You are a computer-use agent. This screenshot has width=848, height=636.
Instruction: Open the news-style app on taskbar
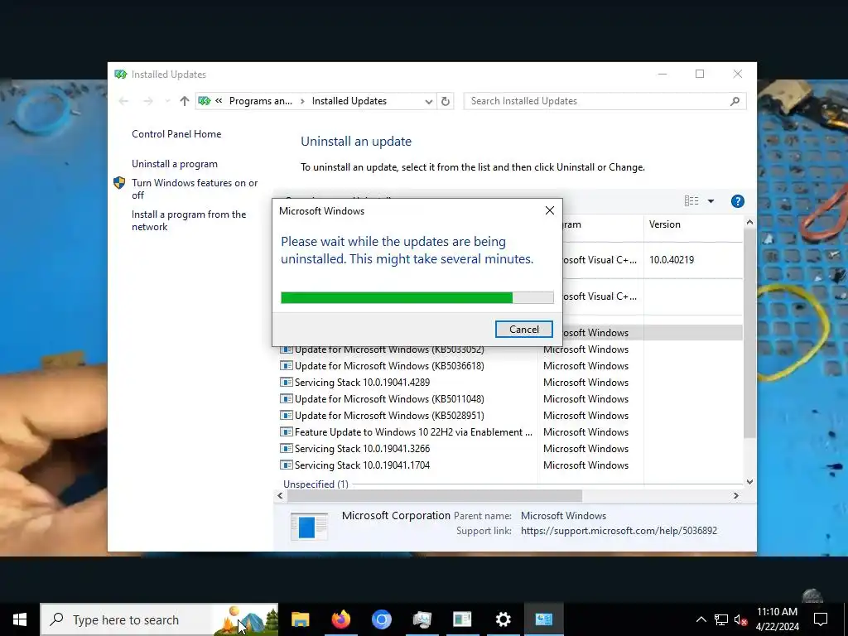tap(462, 619)
